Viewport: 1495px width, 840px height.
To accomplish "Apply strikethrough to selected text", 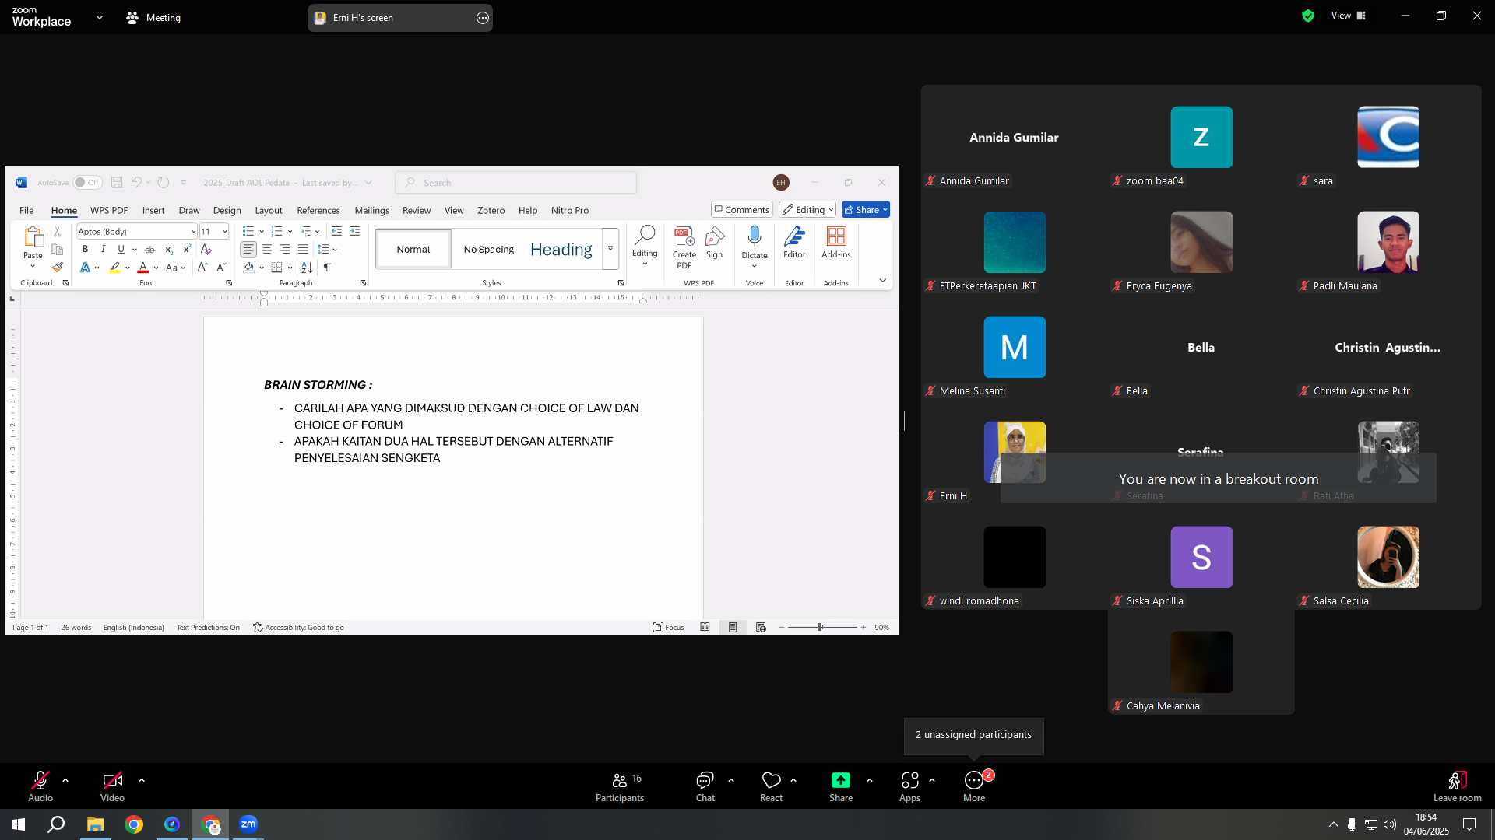I will pos(149,250).
